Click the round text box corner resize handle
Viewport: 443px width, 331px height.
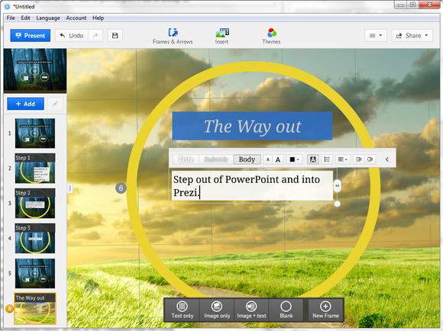337,204
